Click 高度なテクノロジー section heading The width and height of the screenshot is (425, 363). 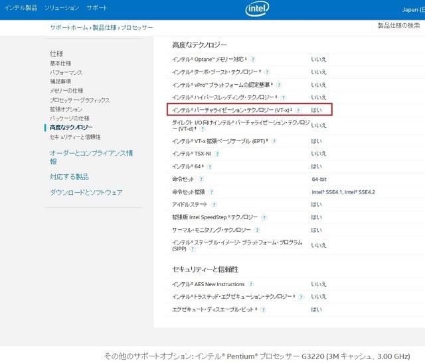[199, 45]
